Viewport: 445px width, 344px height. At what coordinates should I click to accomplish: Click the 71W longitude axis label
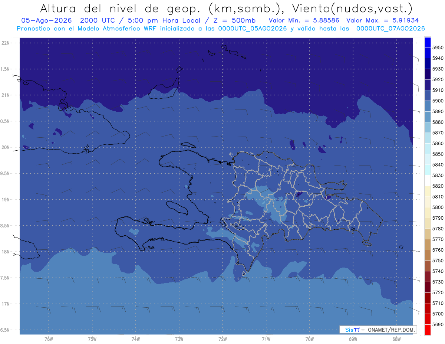point(266,339)
